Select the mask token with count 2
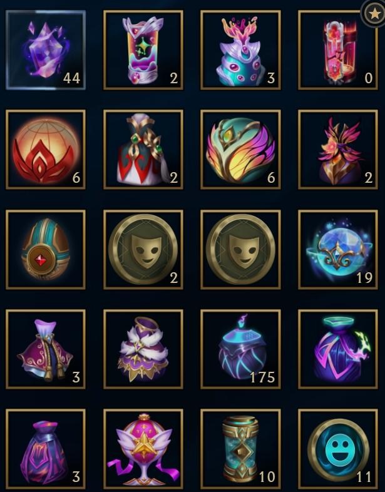 [x=143, y=250]
